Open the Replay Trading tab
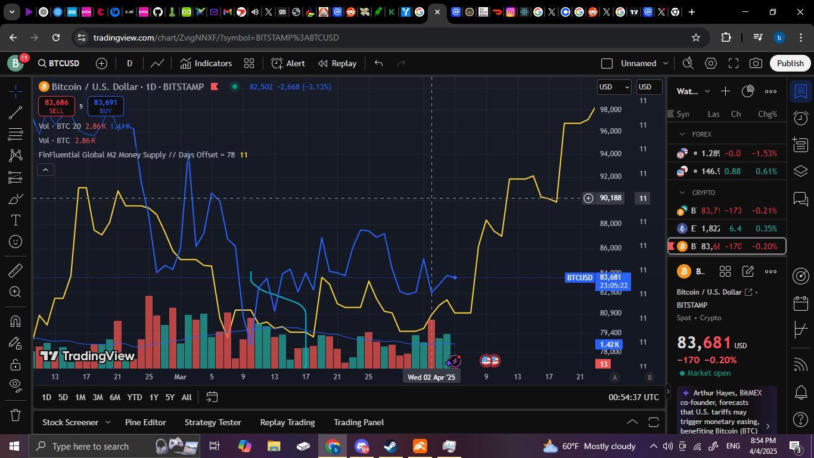The width and height of the screenshot is (814, 458). pyautogui.click(x=287, y=422)
